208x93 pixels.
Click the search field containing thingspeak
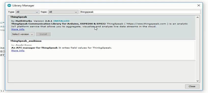point(140,12)
